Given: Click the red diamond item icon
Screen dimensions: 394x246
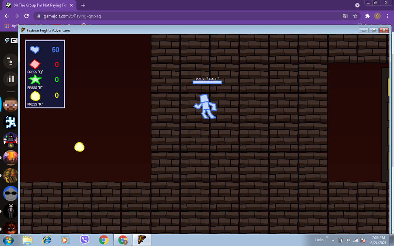Looking at the screenshot, I should point(35,64).
